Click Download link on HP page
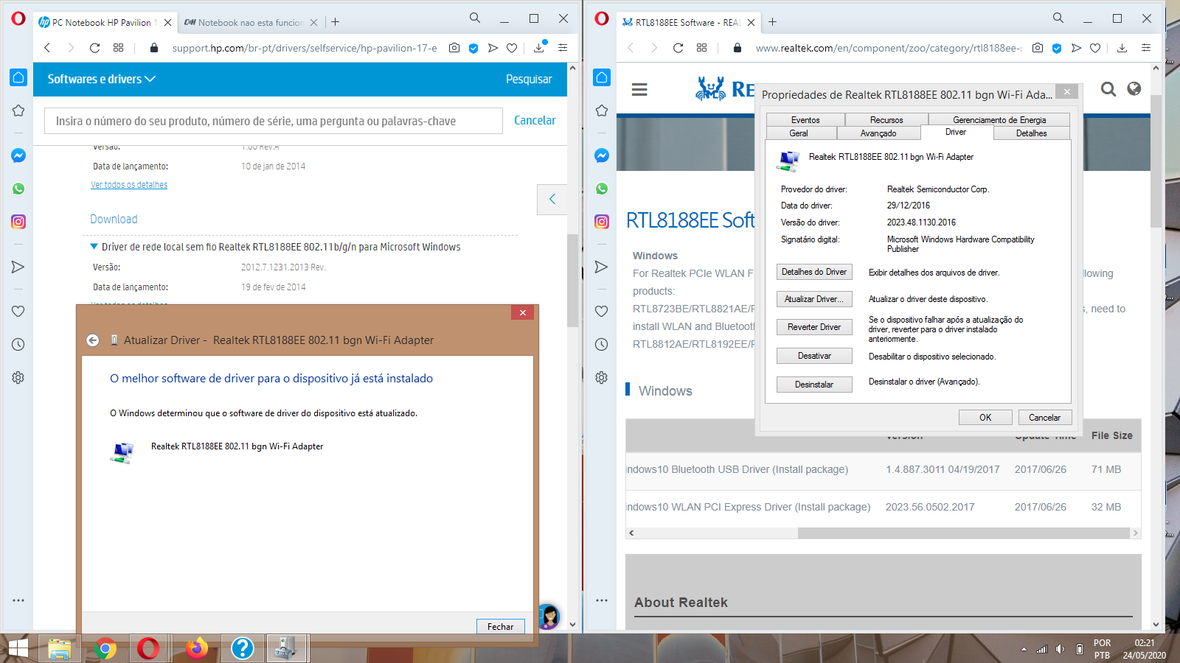 pos(114,219)
